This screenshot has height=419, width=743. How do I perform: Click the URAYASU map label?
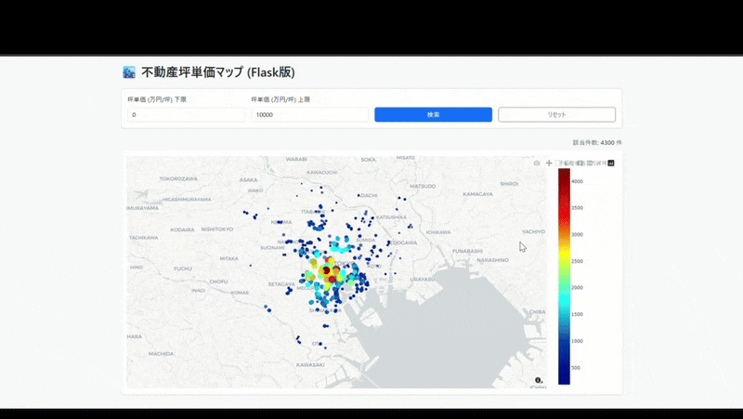tap(423, 279)
